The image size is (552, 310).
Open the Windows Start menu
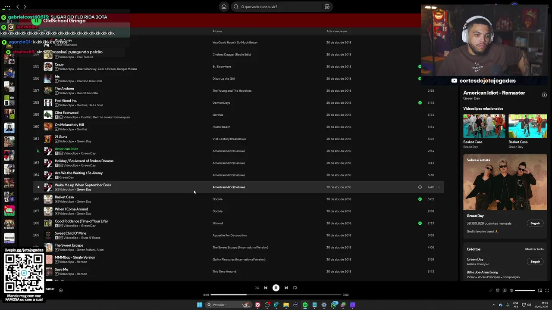200,305
